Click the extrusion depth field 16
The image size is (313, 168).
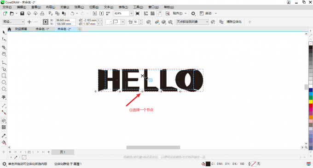point(136,22)
